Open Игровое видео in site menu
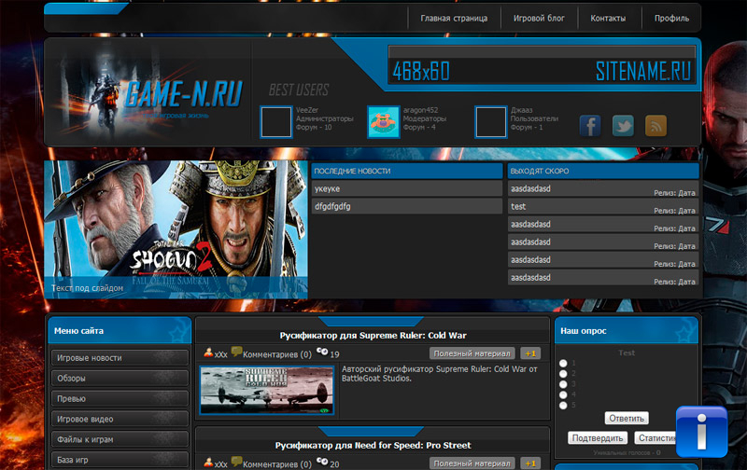This screenshot has width=747, height=470. coord(120,419)
